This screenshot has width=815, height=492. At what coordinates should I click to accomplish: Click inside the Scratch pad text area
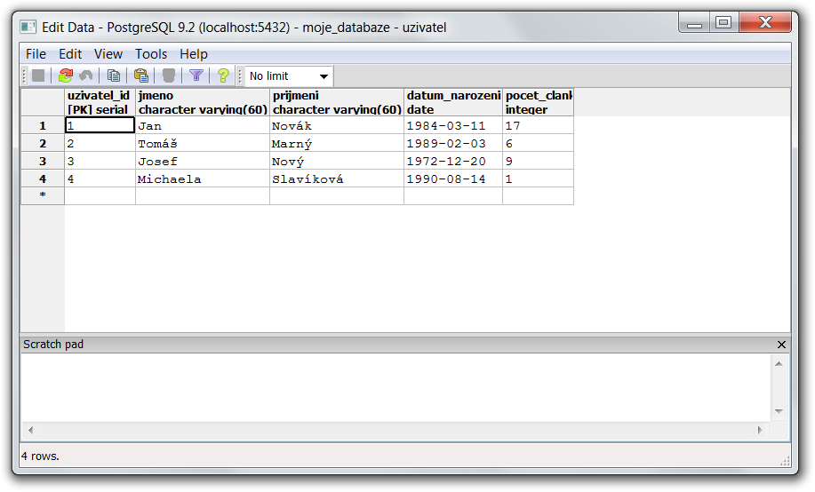(x=396, y=388)
